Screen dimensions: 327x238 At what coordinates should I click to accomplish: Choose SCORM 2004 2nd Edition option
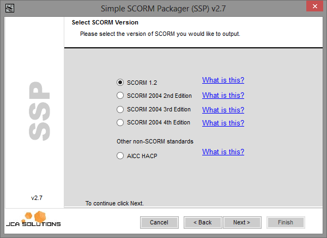pos(120,96)
